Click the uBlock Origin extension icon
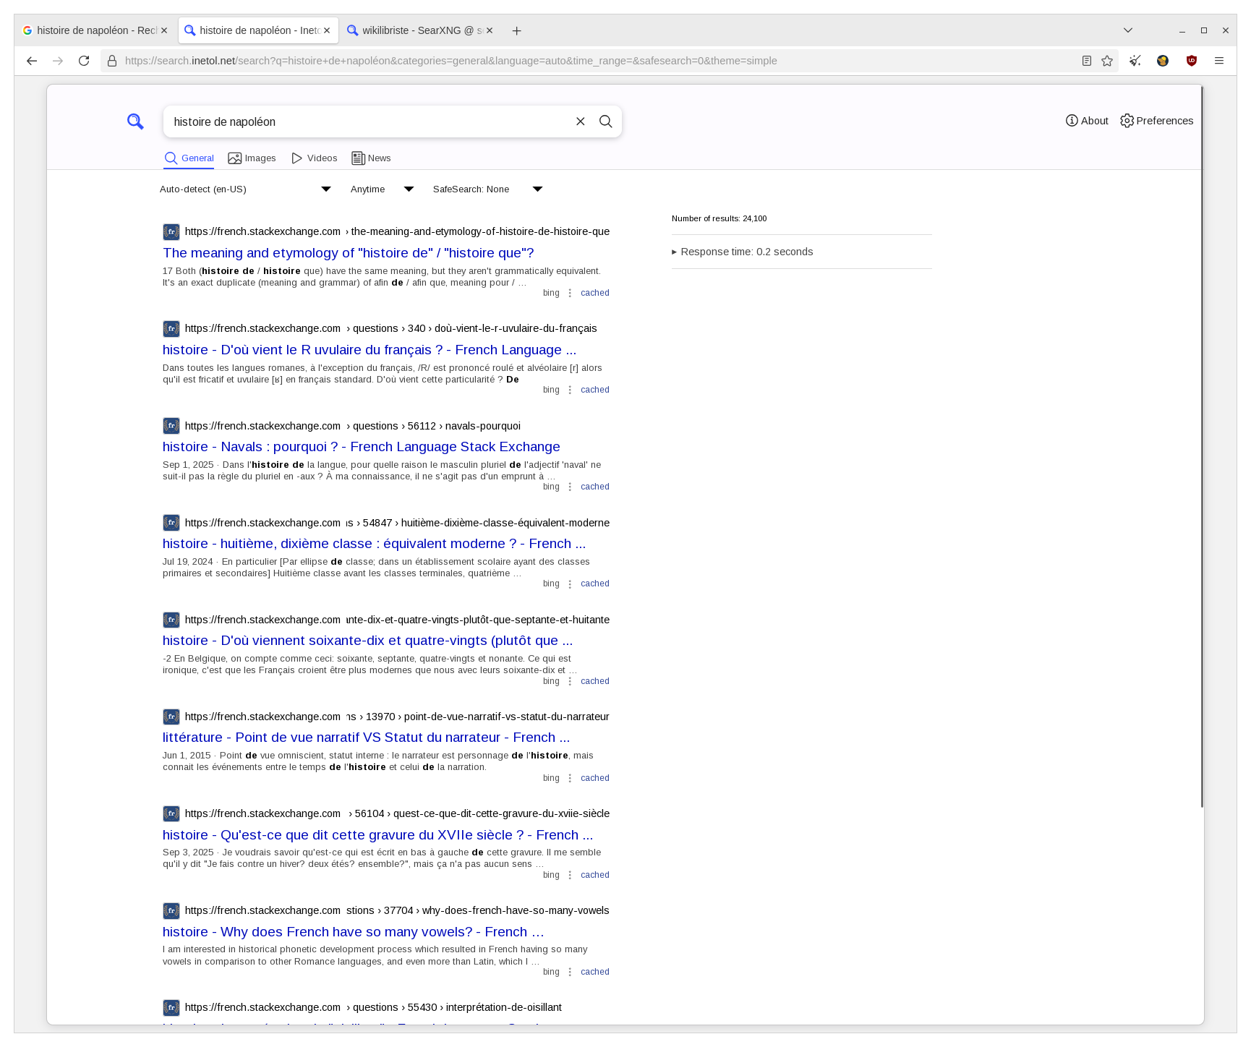The image size is (1251, 1047). (1191, 61)
